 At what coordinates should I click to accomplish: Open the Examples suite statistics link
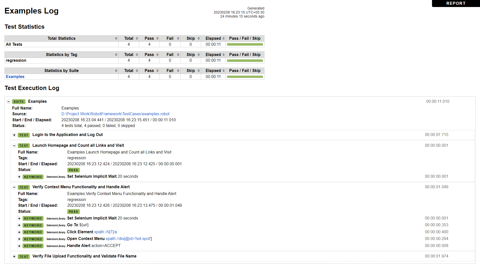[x=15, y=76]
